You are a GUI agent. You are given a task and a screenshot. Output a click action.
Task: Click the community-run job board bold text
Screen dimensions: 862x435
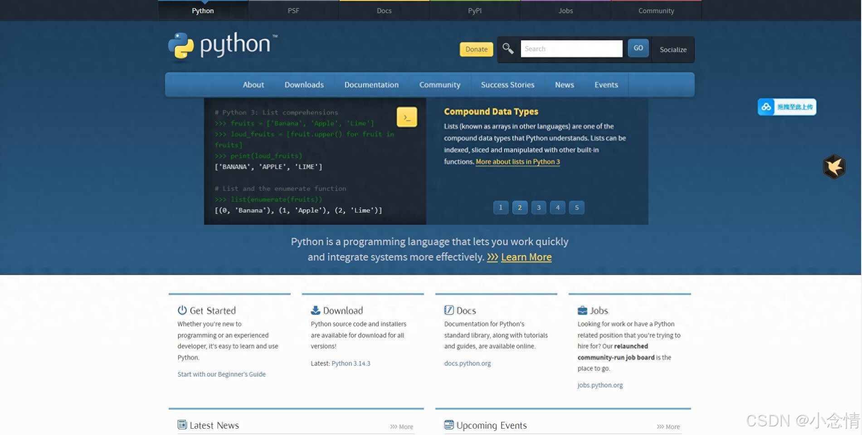pyautogui.click(x=616, y=358)
